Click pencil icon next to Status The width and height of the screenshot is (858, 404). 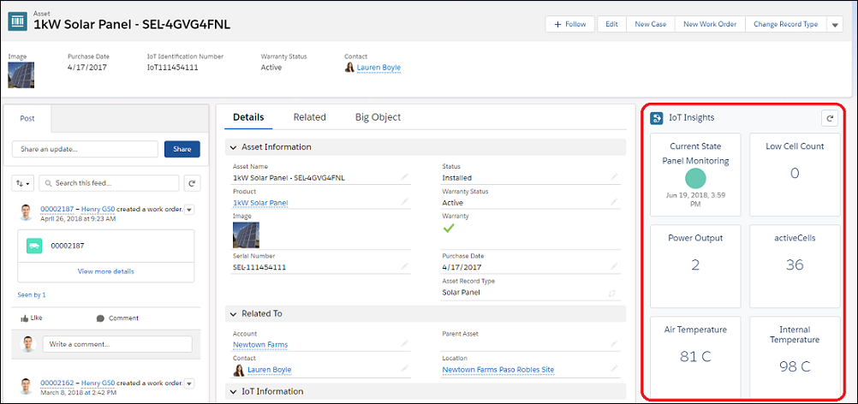[x=614, y=178]
